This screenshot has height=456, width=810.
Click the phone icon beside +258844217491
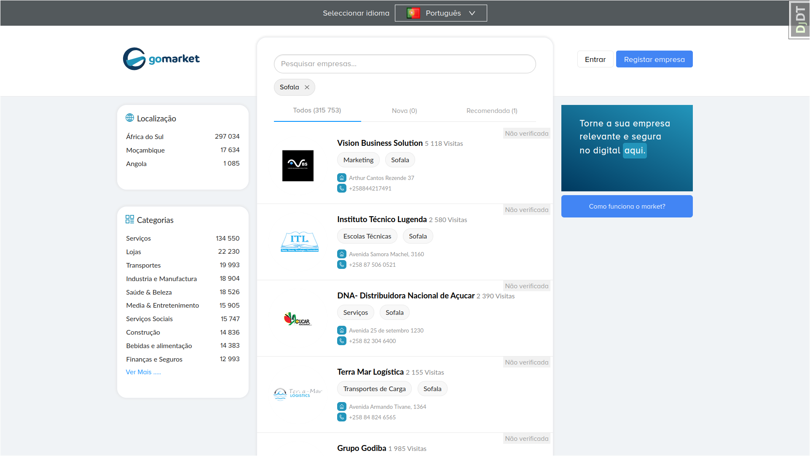(x=342, y=188)
